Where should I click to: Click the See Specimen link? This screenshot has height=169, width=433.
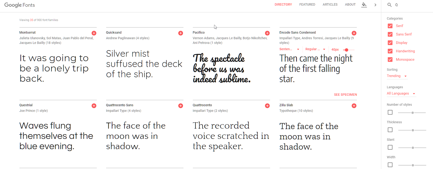(345, 95)
